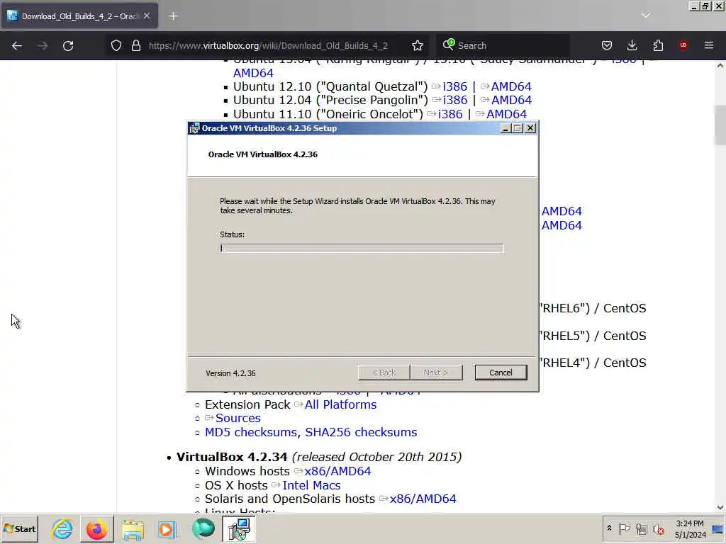Click the scrollbar up arrow

tap(720, 66)
